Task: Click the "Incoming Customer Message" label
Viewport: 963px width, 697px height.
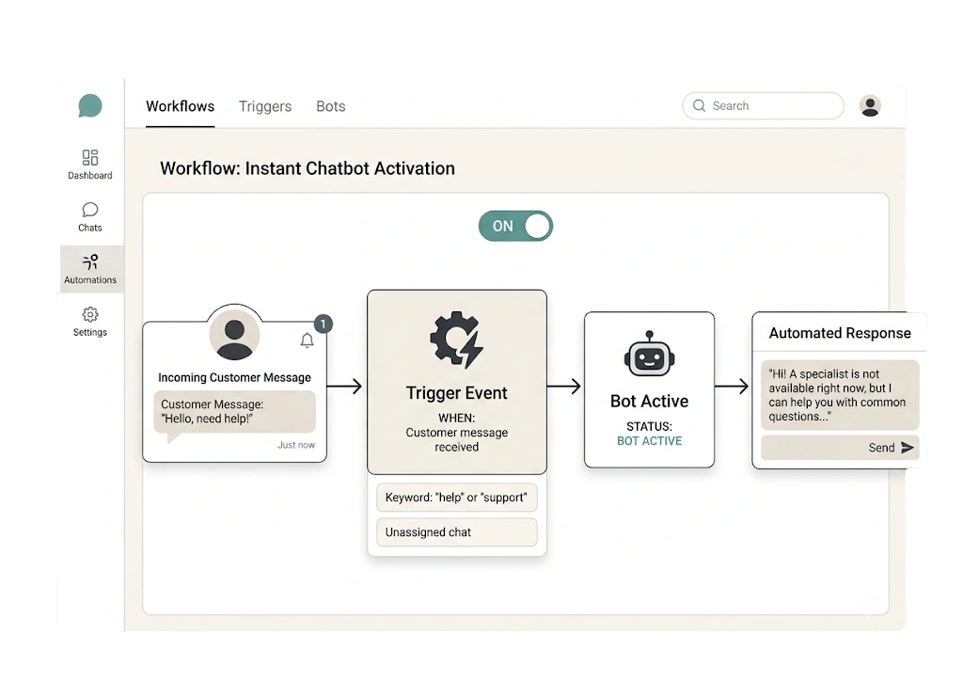Action: (234, 378)
